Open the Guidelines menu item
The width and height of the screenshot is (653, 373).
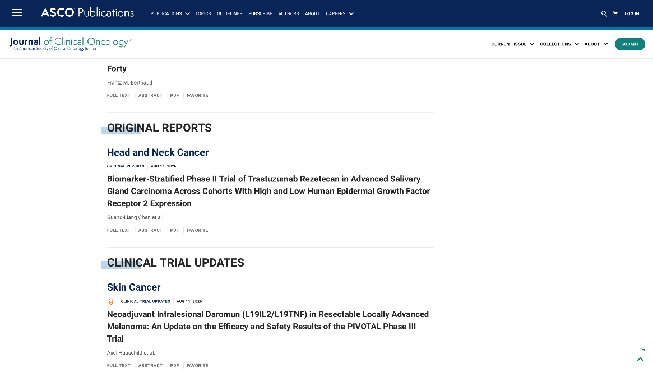pos(229,14)
